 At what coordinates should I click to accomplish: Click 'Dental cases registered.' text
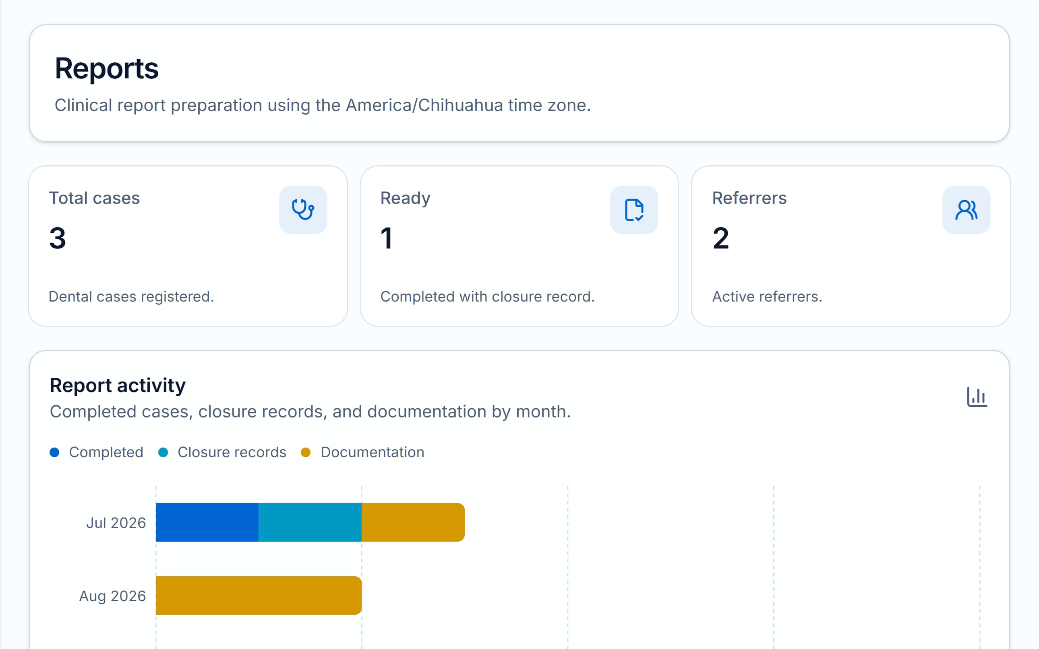131,297
